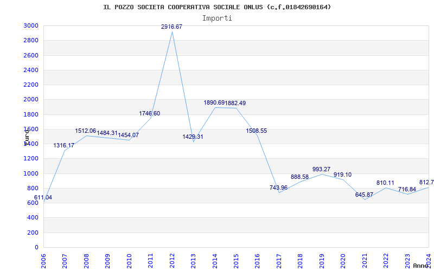
Task: Click the 810.11 data label
Action: (385, 183)
